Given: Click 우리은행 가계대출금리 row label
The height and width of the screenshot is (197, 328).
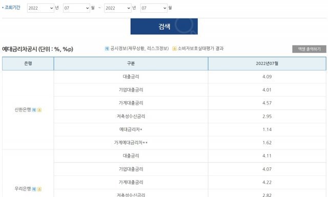Looking at the screenshot, I should pos(131,182).
